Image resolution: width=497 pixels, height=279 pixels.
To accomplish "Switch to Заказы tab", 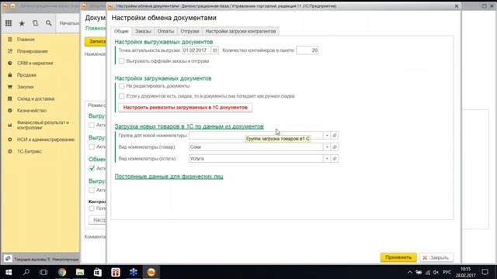I will tap(143, 31).
